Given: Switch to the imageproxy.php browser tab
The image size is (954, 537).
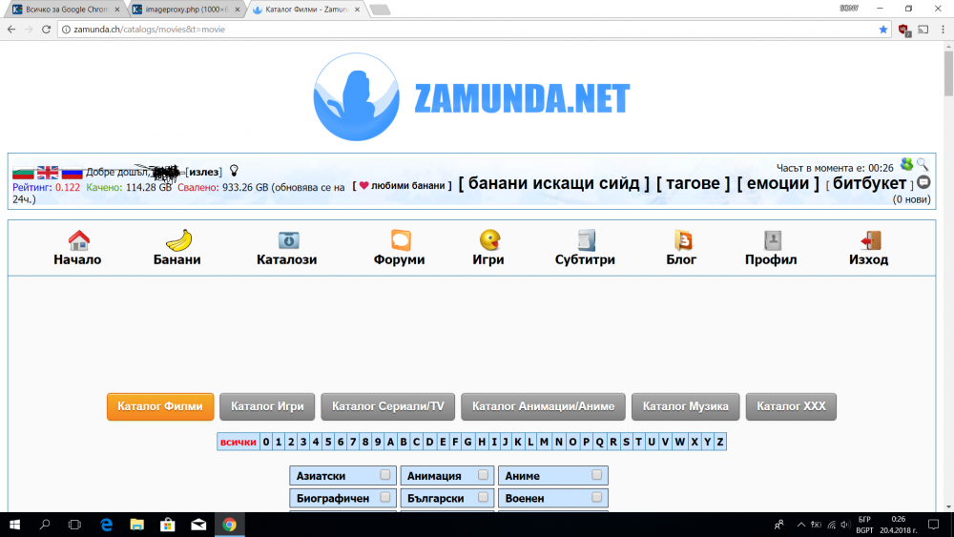Looking at the screenshot, I should [186, 10].
